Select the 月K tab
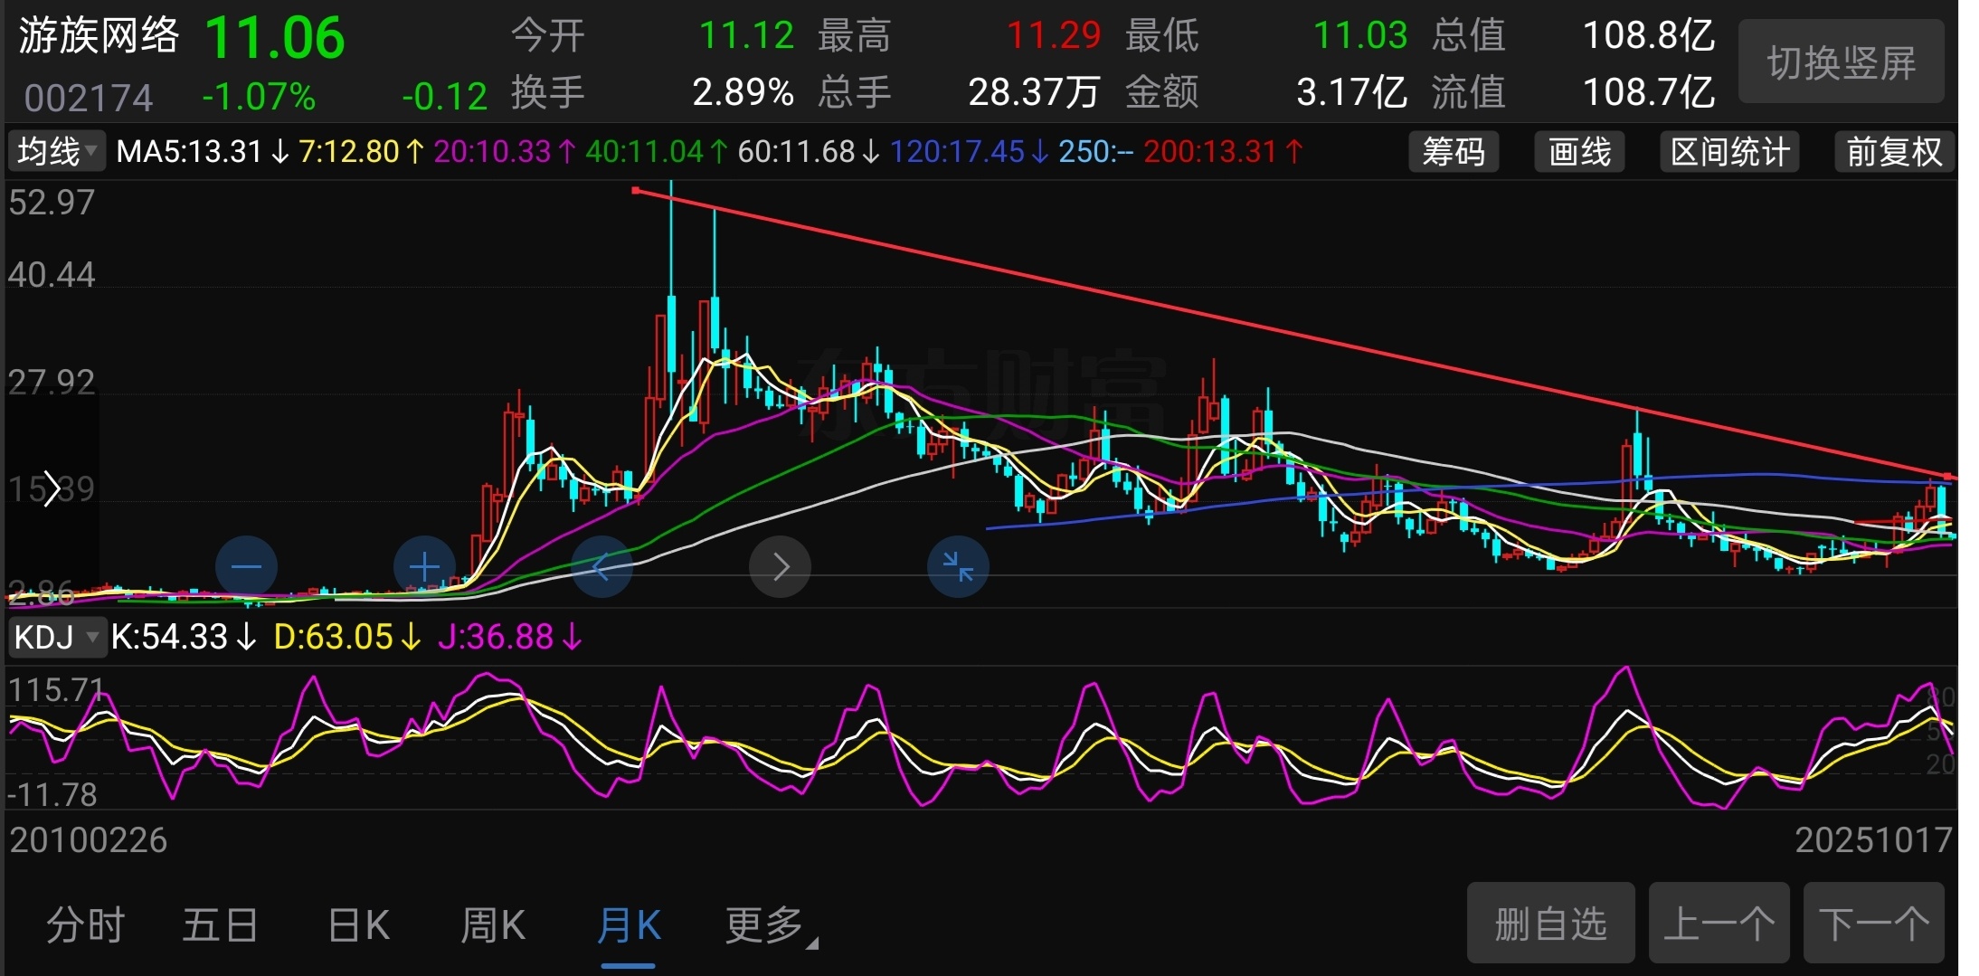 pyautogui.click(x=629, y=925)
